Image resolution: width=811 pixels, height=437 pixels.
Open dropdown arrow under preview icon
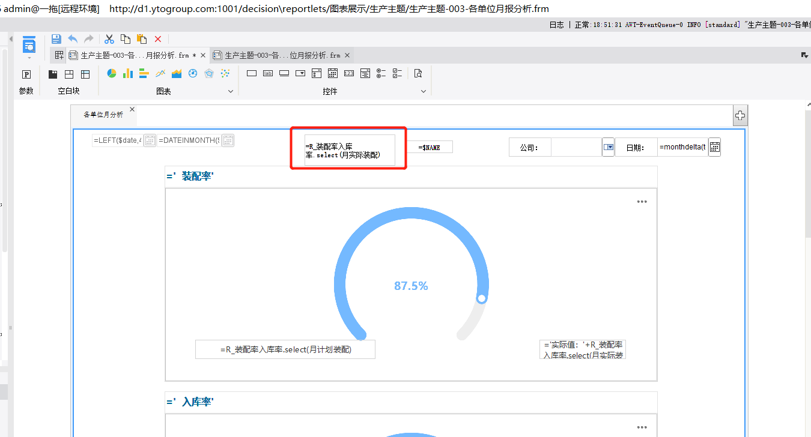[x=29, y=58]
